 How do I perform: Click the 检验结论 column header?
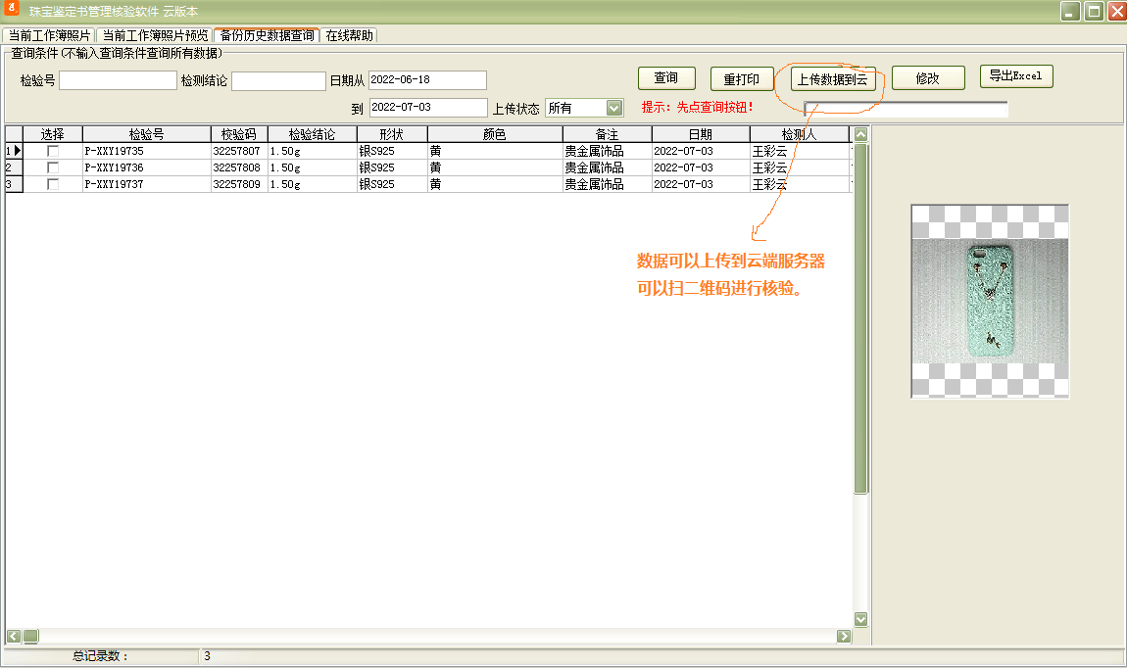click(x=312, y=134)
